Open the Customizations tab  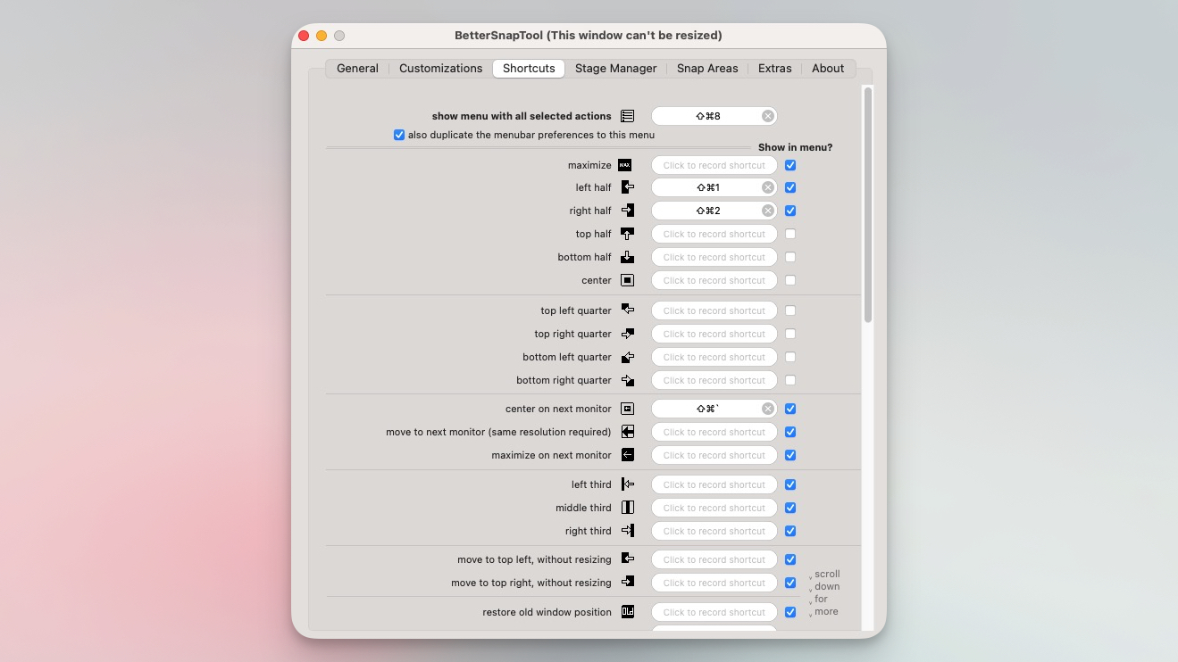[x=440, y=68]
